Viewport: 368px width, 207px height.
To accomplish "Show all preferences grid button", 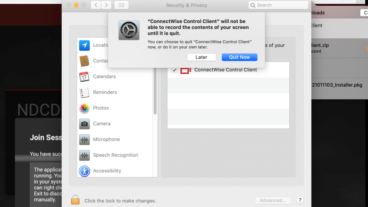I will tap(121, 5).
